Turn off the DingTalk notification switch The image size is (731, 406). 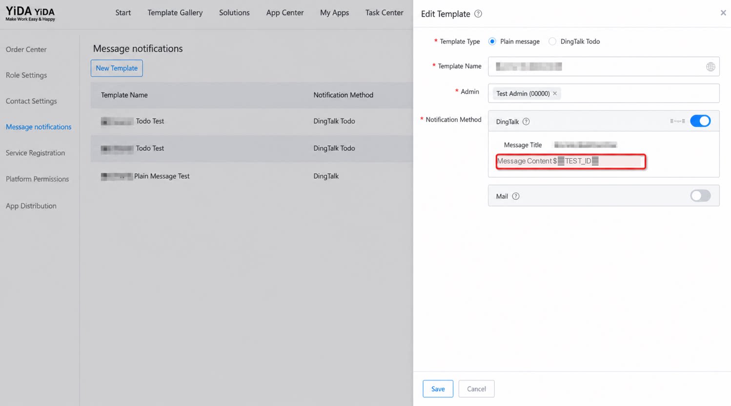(x=700, y=121)
